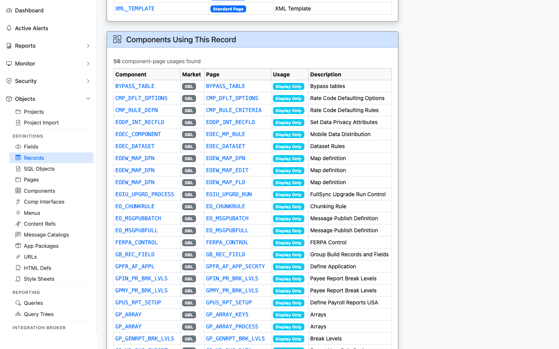Click the Active Alerts bell icon
559x349 pixels.
(9, 28)
